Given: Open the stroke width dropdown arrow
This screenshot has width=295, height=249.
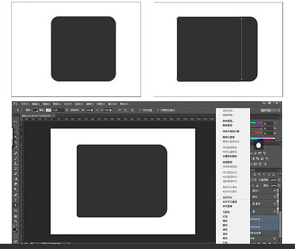Looking at the screenshot, I should click(x=67, y=110).
